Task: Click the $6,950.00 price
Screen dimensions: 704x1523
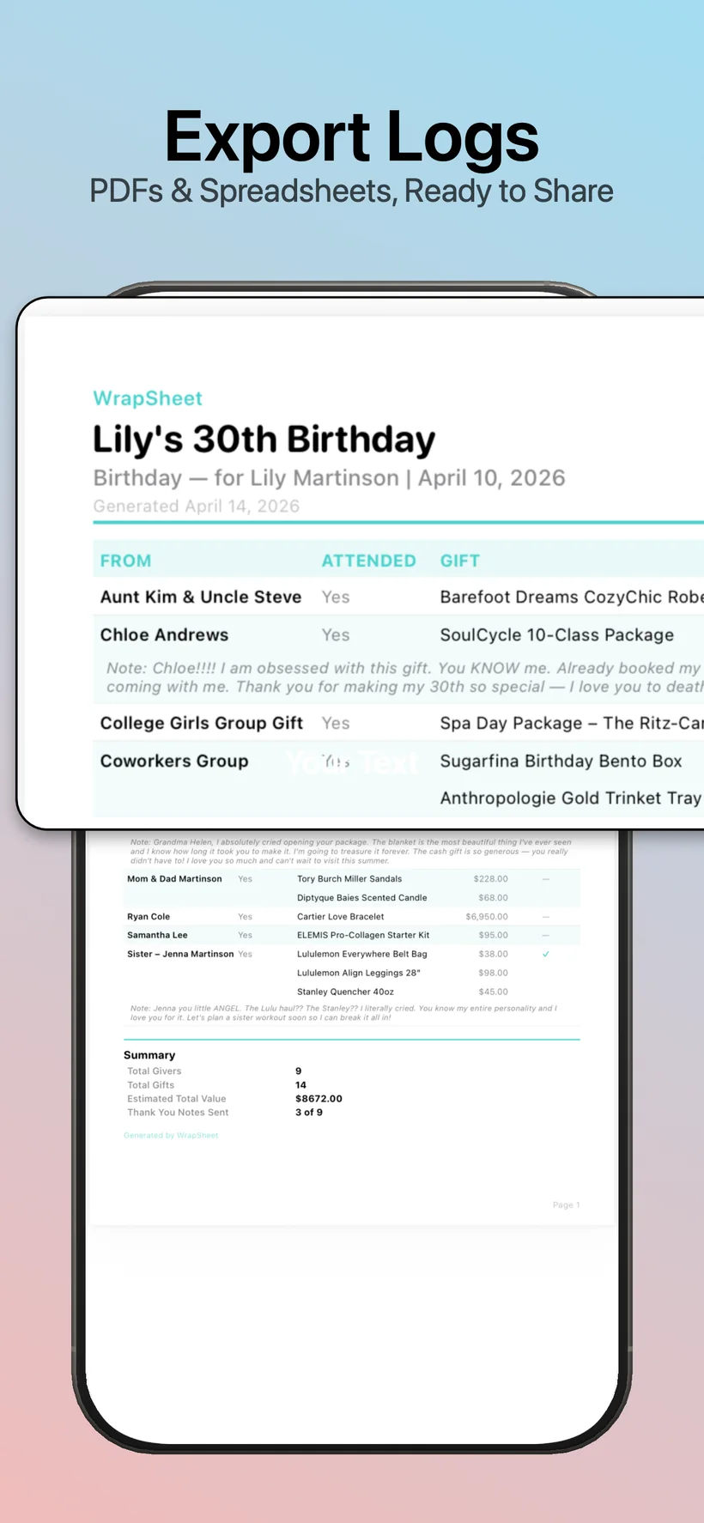Action: tap(487, 917)
